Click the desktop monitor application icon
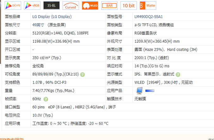 point(139,91)
